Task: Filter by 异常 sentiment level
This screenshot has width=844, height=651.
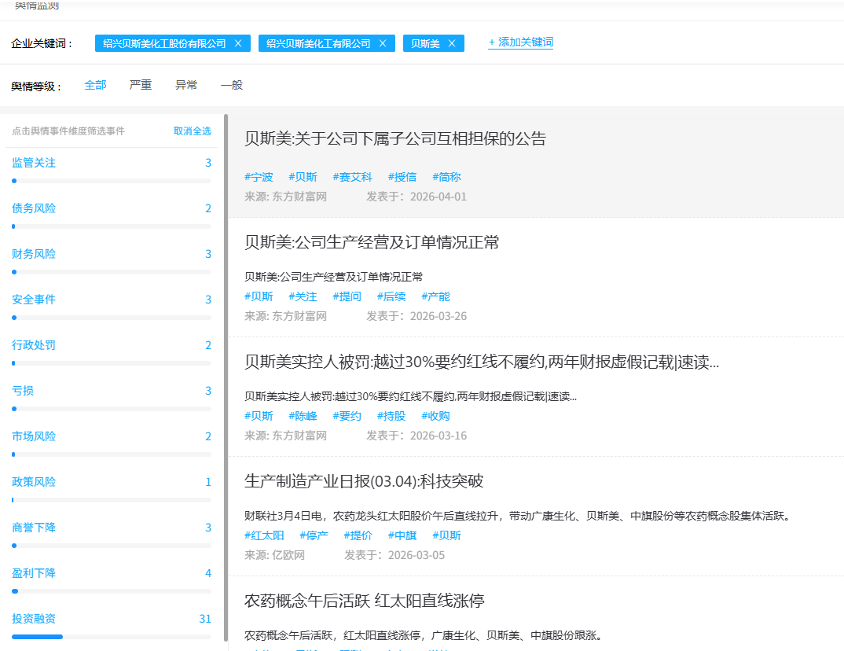Action: coord(186,85)
